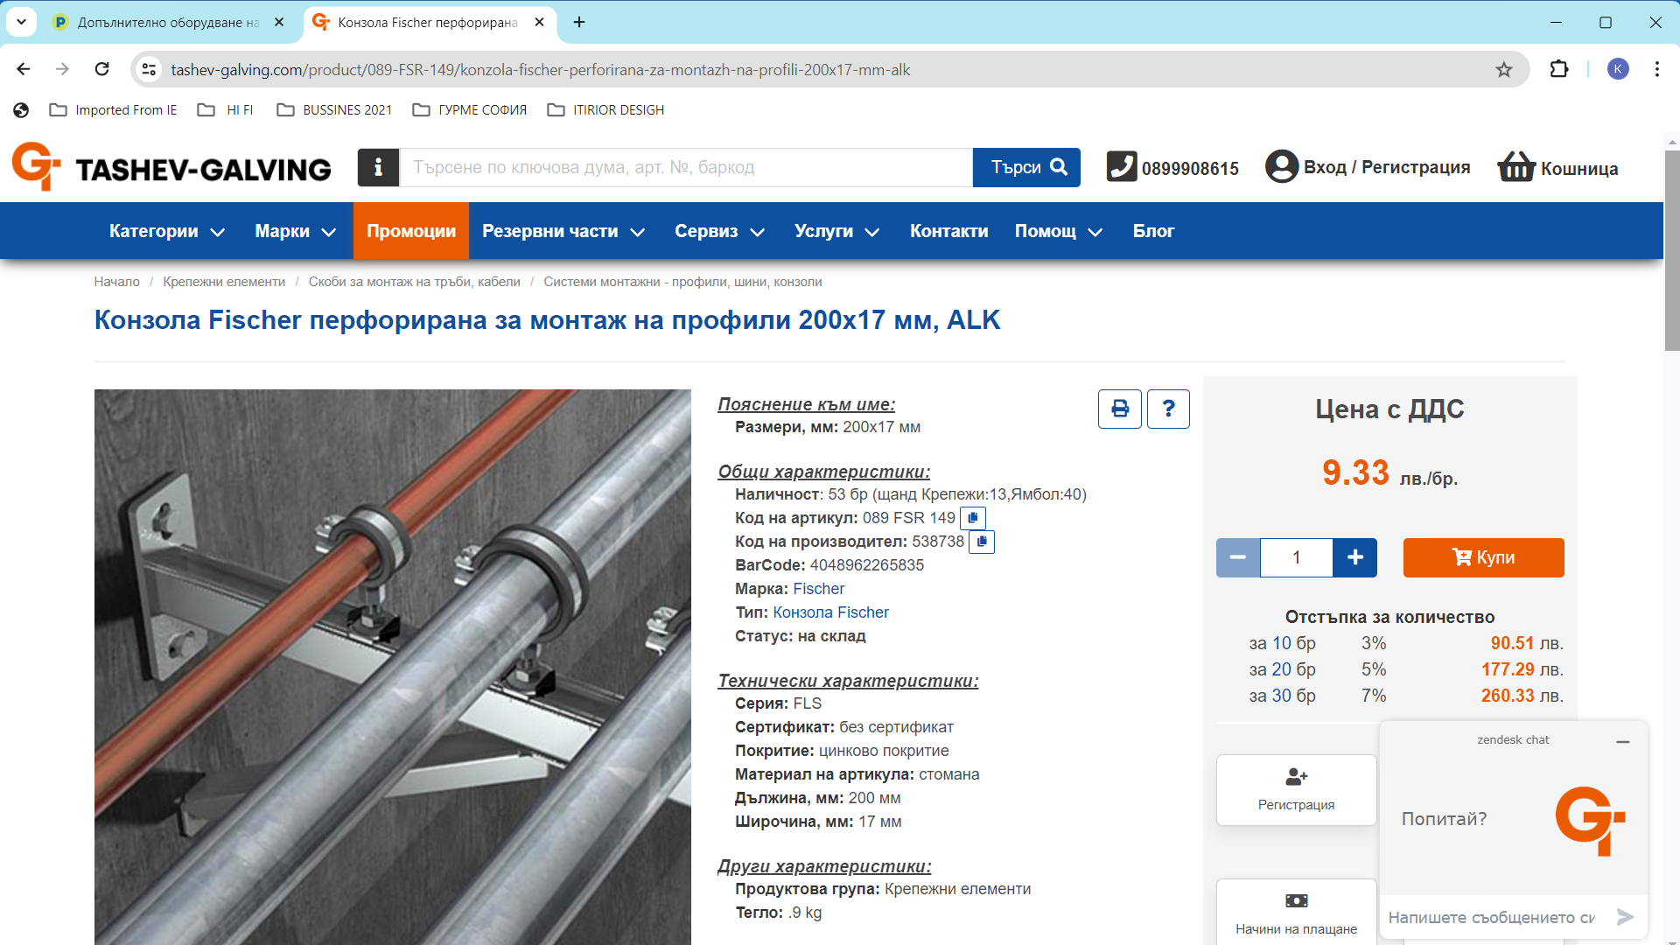The width and height of the screenshot is (1680, 945).
Task: Open the Промоции menu item
Action: pyautogui.click(x=410, y=231)
